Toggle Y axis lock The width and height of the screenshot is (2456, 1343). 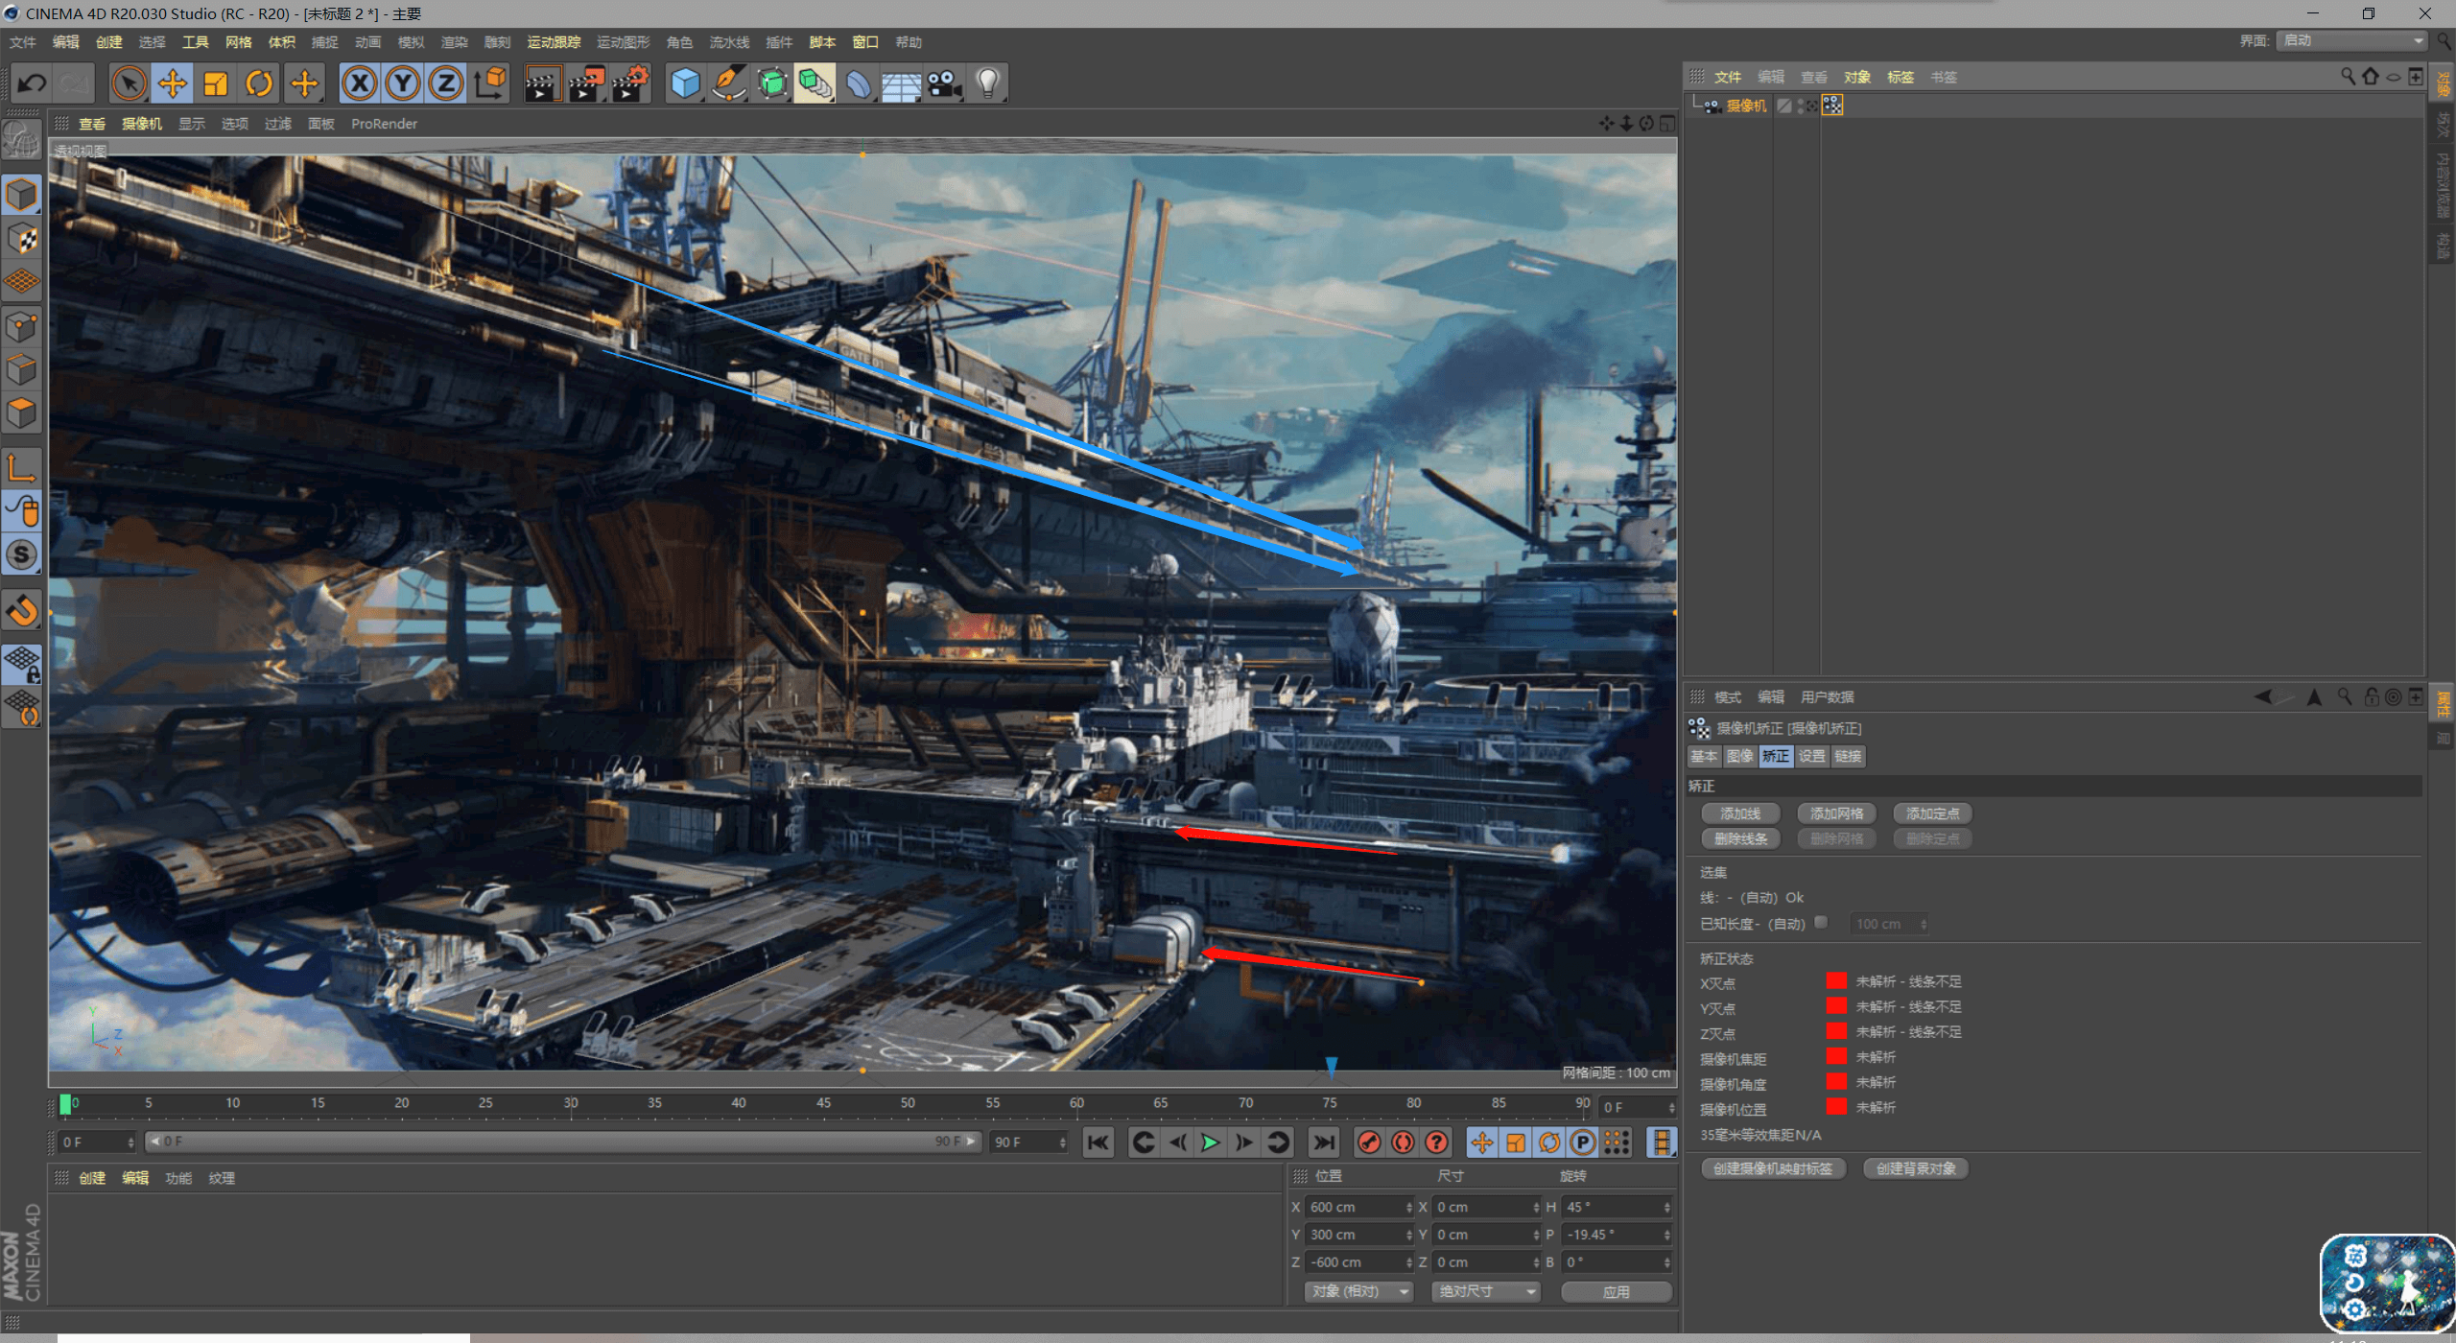coord(403,83)
